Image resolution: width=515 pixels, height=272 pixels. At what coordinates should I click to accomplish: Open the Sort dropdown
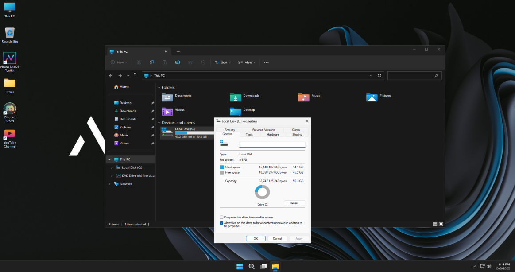223,62
